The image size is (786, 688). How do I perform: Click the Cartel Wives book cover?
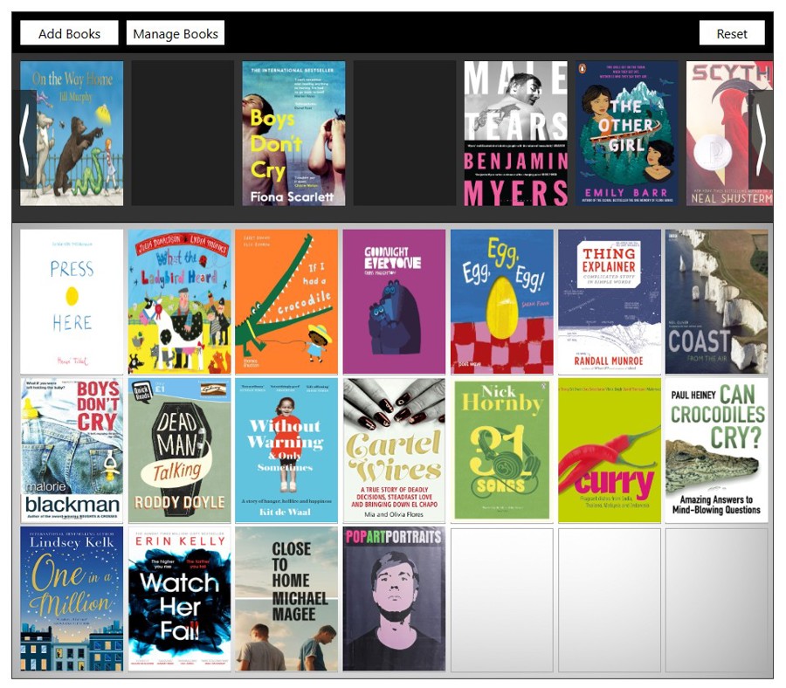click(394, 451)
